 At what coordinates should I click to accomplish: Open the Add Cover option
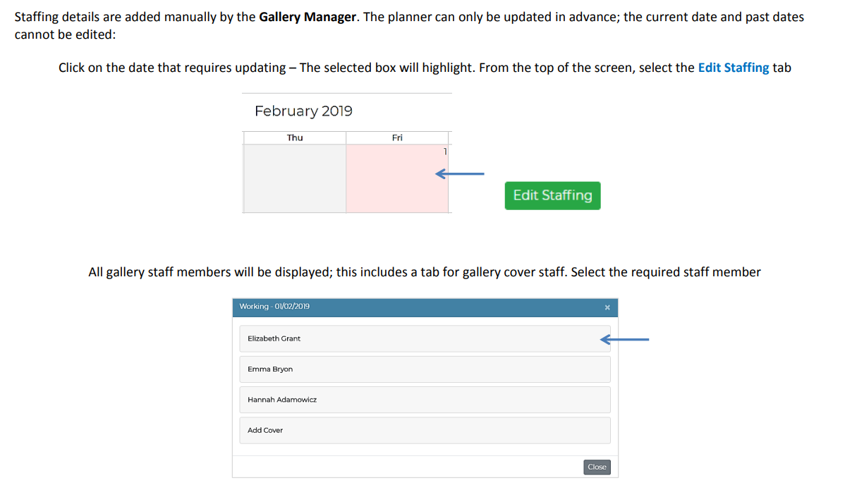click(425, 430)
